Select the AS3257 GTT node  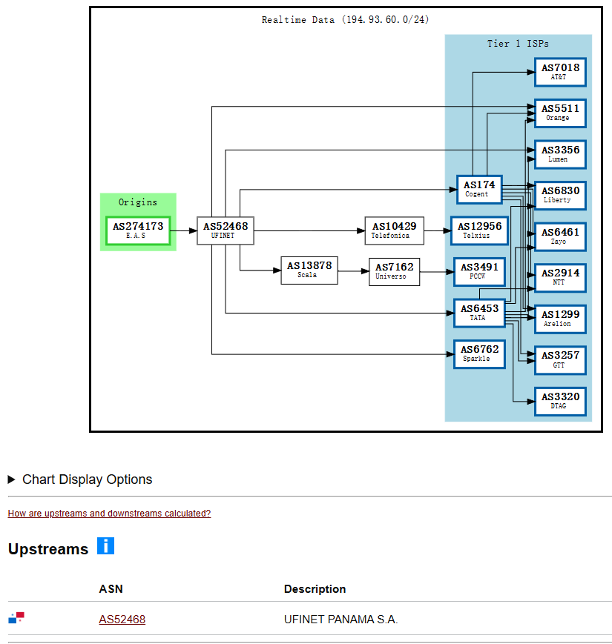pos(560,359)
